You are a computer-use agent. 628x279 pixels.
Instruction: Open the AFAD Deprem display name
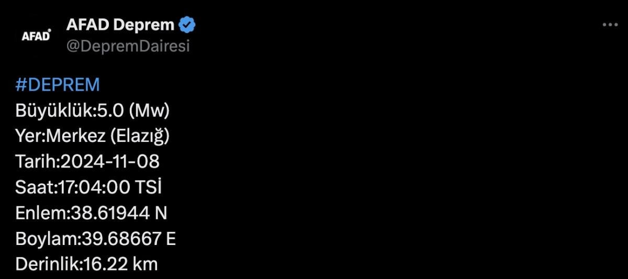point(120,25)
